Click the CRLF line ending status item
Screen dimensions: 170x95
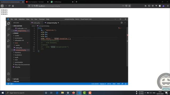tap(114, 84)
